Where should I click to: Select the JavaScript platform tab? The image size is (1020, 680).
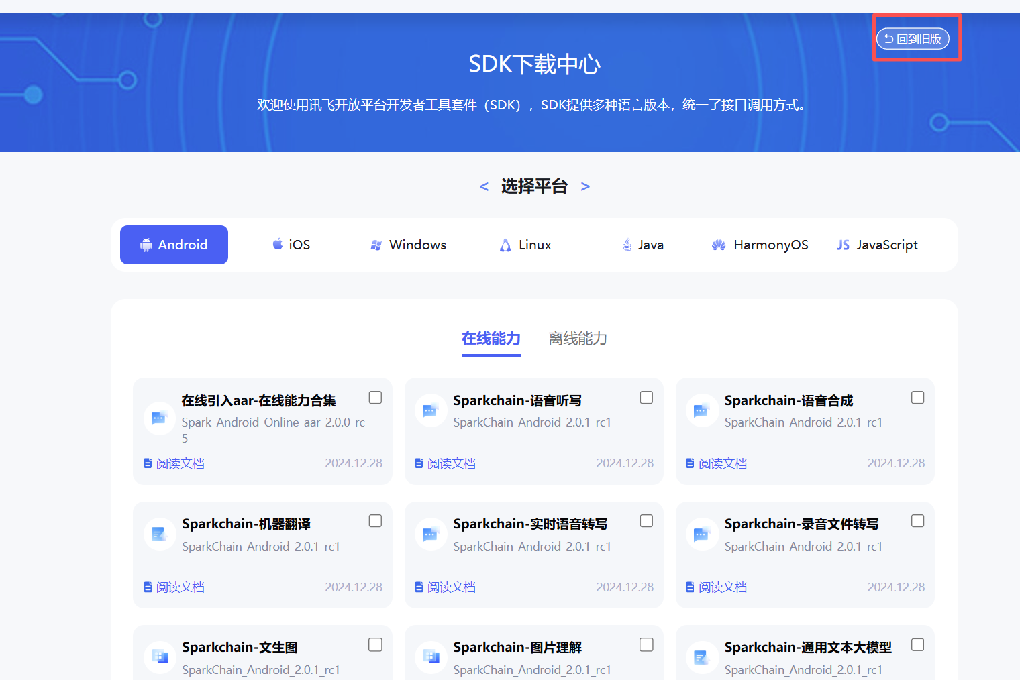click(877, 245)
